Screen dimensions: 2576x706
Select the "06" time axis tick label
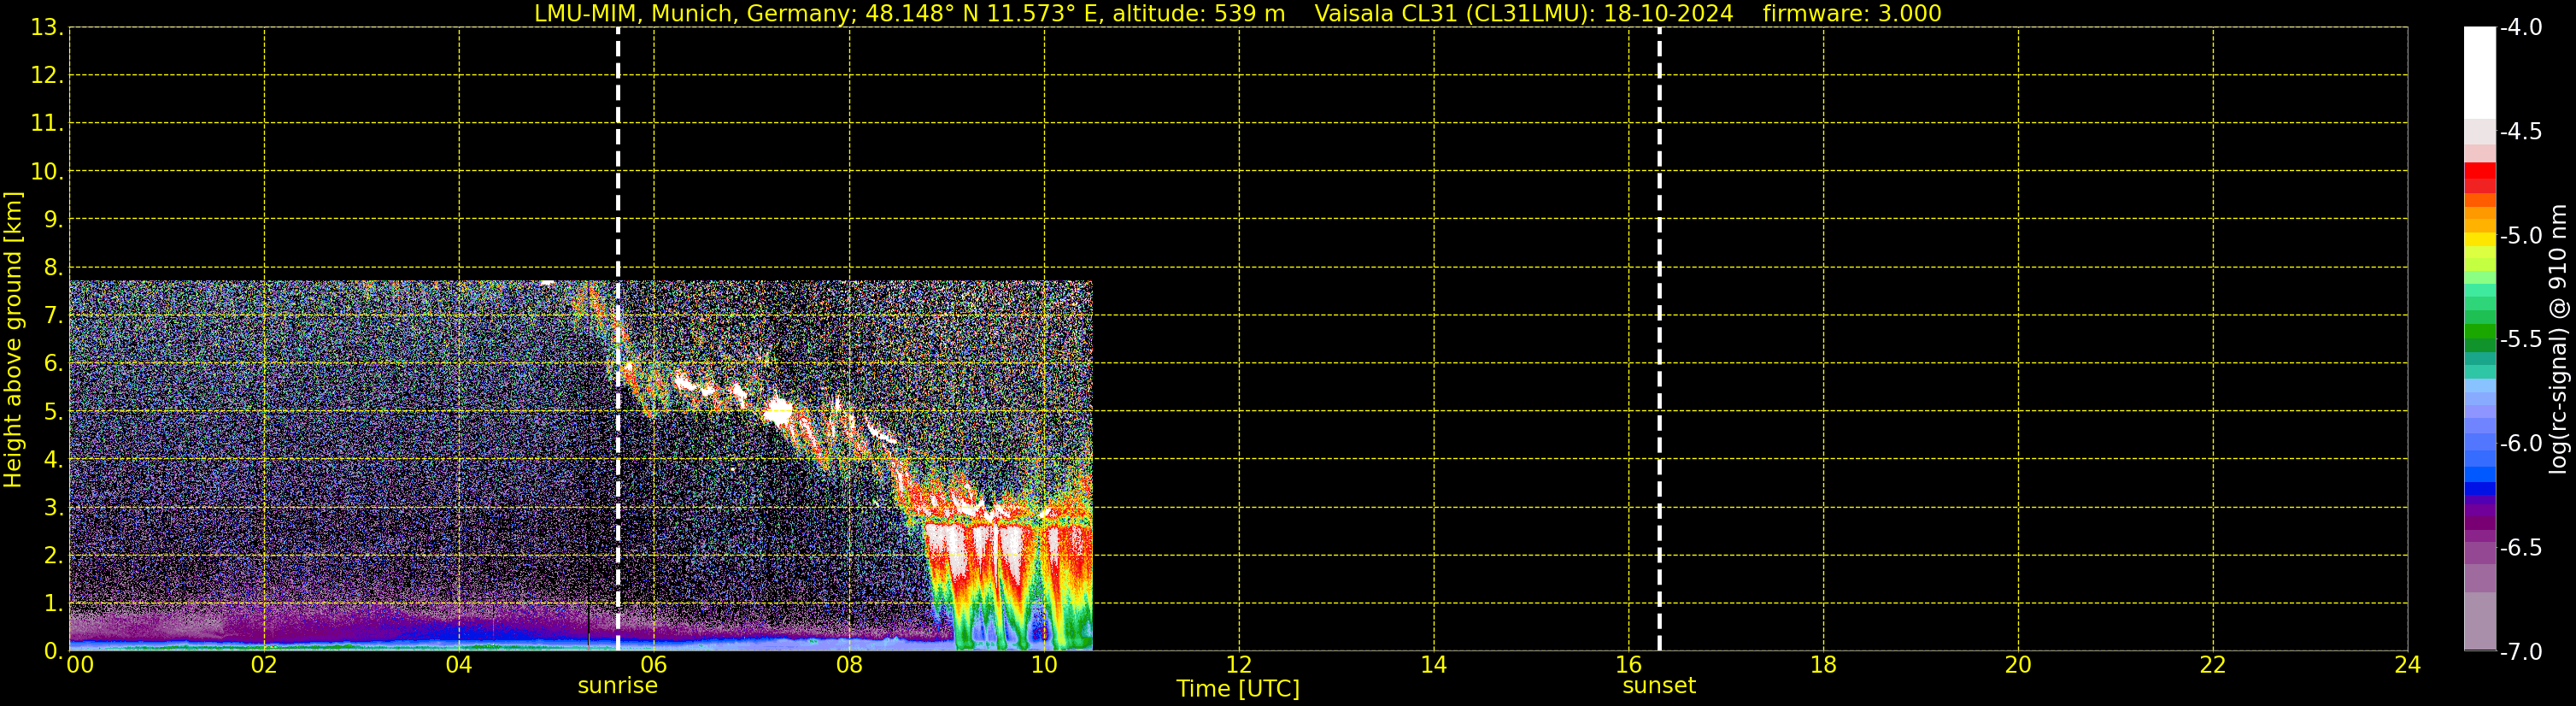click(654, 665)
